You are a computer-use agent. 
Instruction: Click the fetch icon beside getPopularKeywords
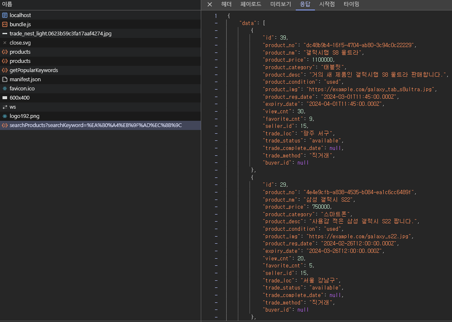[5, 70]
